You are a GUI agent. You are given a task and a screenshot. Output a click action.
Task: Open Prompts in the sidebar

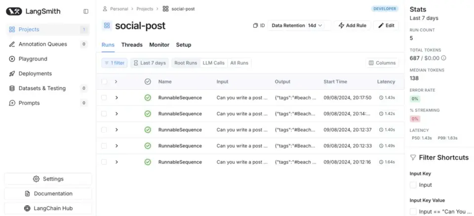(48, 103)
